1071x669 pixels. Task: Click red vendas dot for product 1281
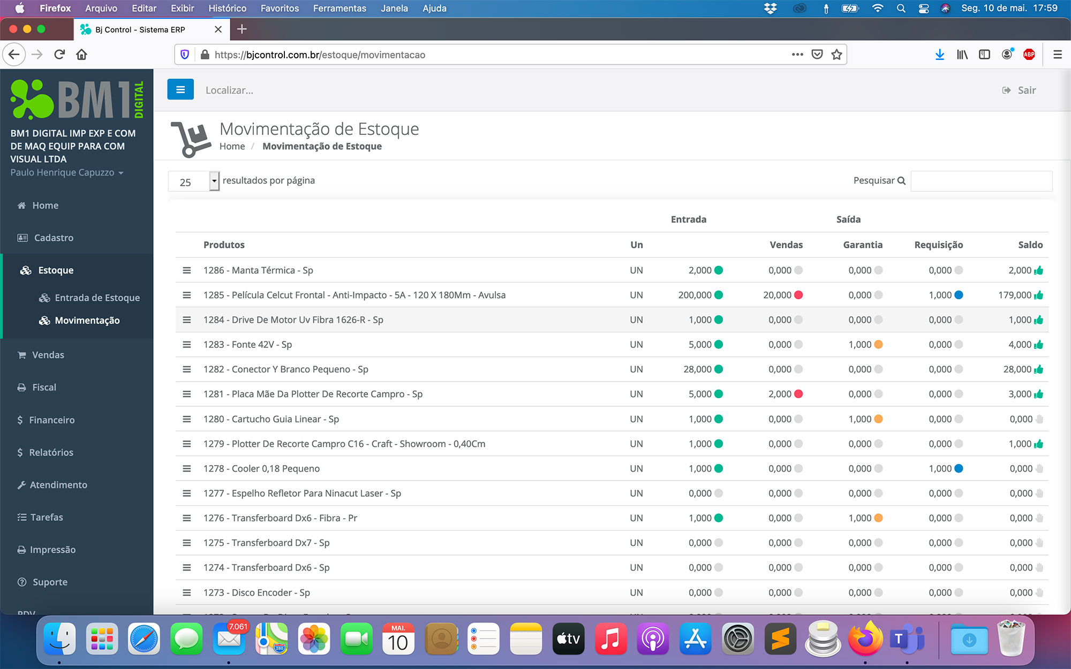click(x=798, y=394)
